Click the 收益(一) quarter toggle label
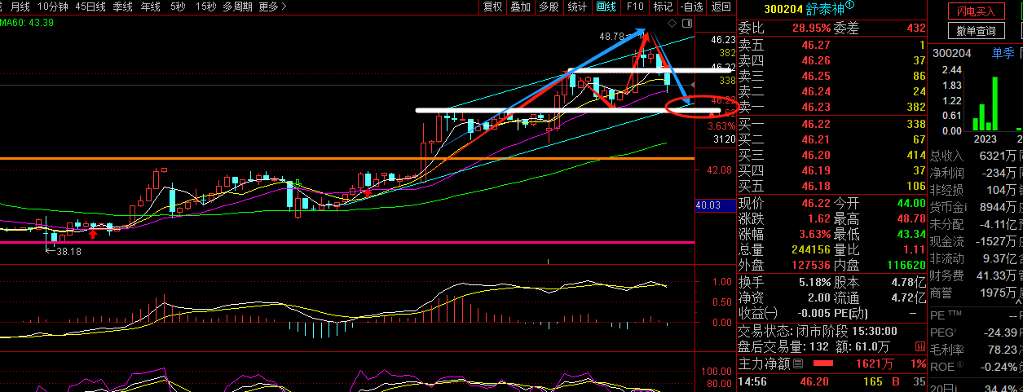The height and width of the screenshot is (392, 1023). point(758,314)
